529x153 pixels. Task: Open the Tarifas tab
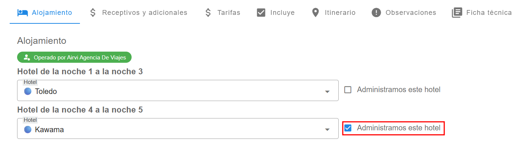coord(229,13)
